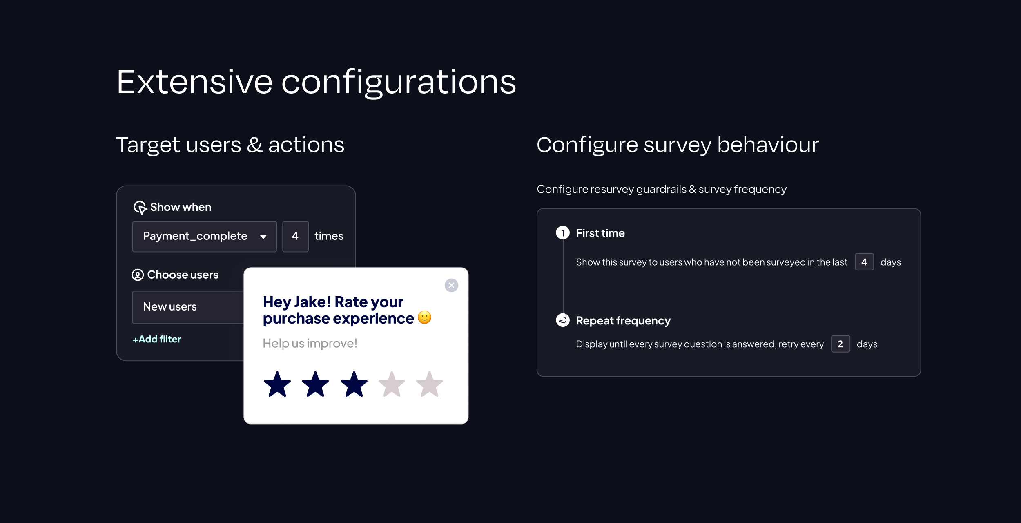The image size is (1021, 523).
Task: Click the '2 days' retry frequency field
Action: click(840, 344)
